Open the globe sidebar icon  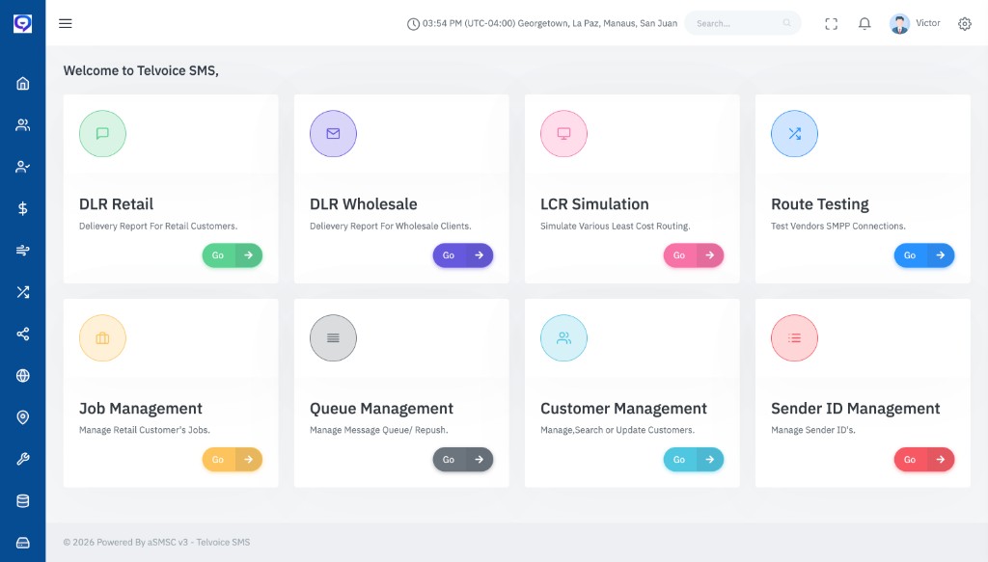pos(23,376)
